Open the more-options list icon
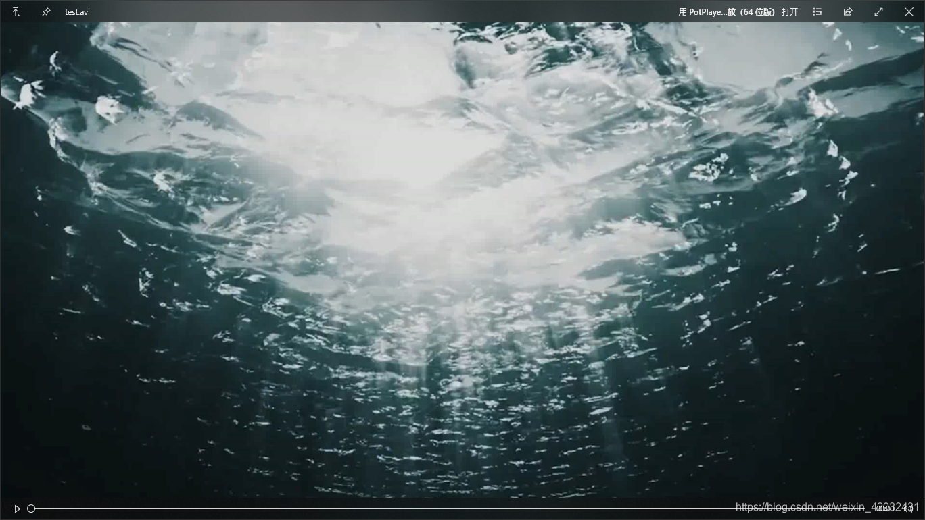Viewport: 925px width, 520px height. [817, 12]
